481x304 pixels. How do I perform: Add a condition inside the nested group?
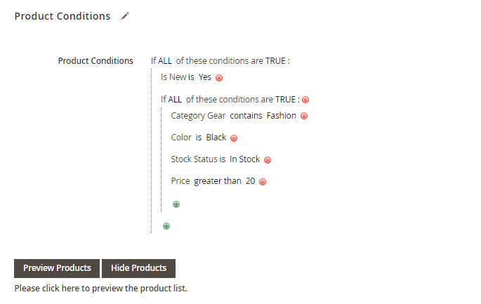click(x=176, y=204)
